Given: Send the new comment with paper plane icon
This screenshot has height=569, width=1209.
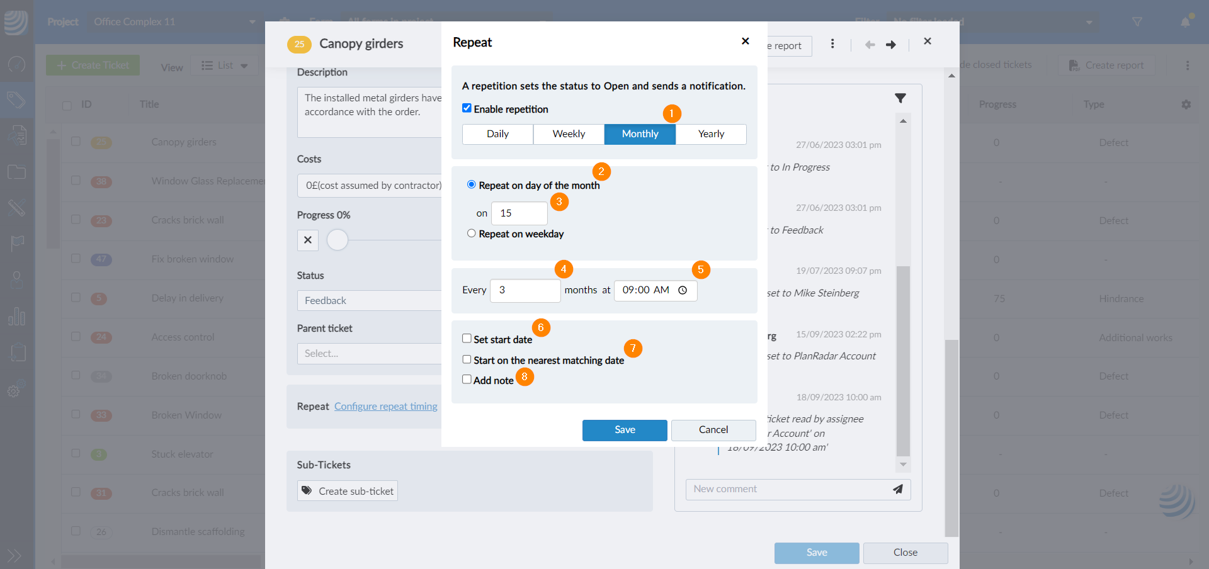Looking at the screenshot, I should pos(897,489).
